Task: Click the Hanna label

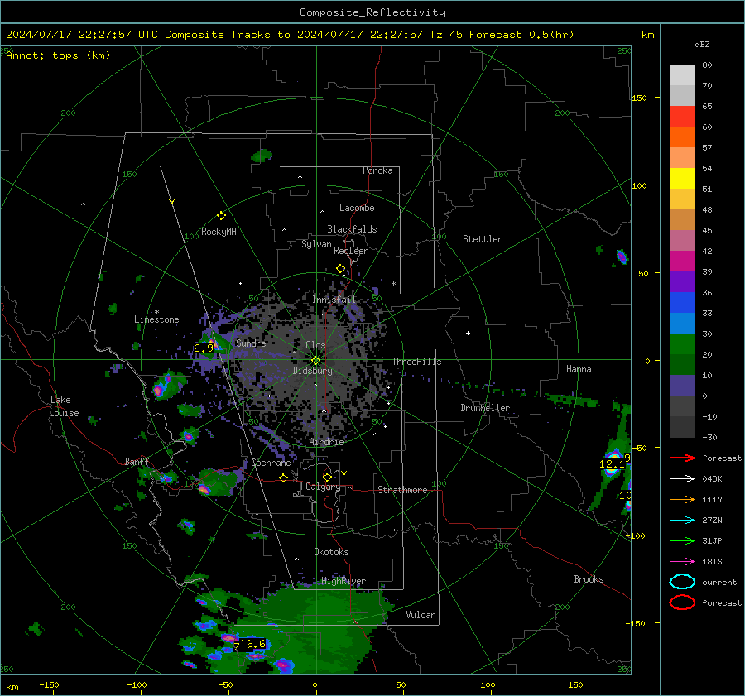Action: point(579,369)
